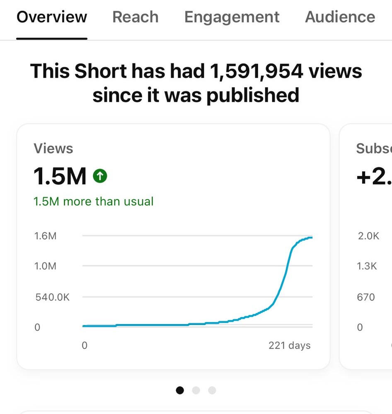392x414 pixels.
Task: Open the Overview tab
Action: pyautogui.click(x=52, y=17)
